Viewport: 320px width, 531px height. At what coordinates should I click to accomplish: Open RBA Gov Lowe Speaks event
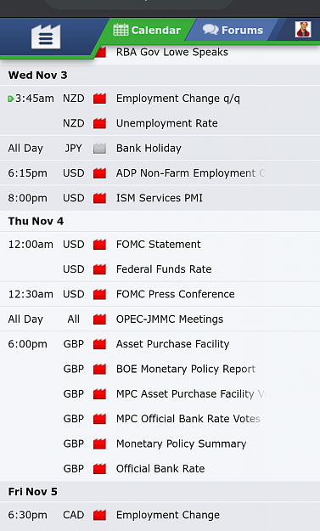tap(171, 52)
